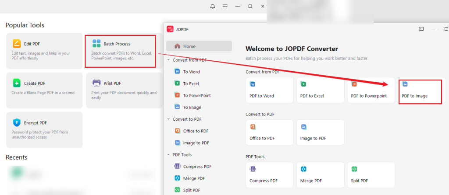Click Image to PDF card icon

coord(303,126)
